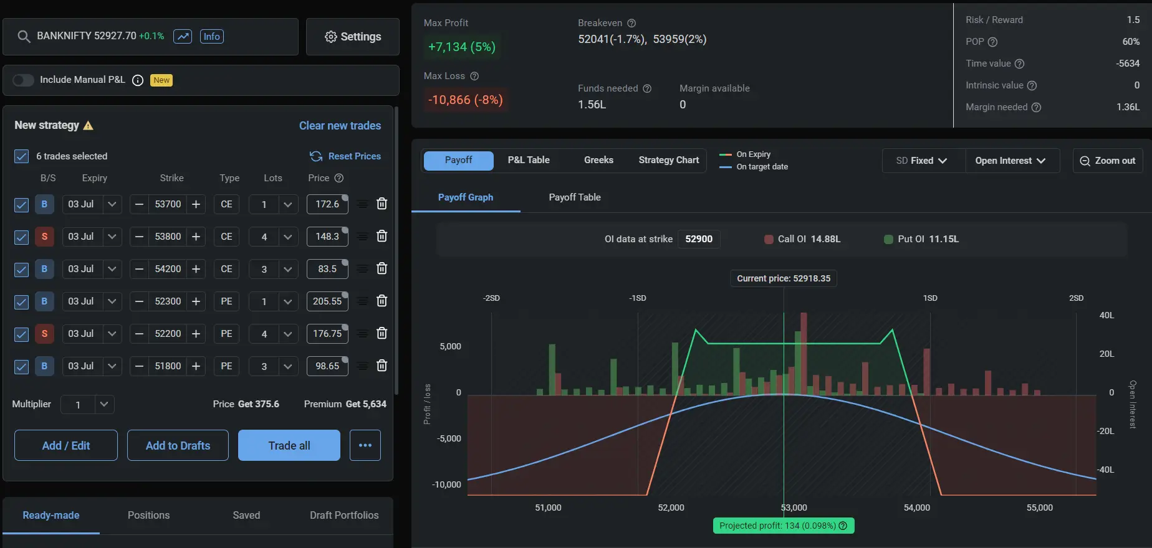Click the Time value help icon

pyautogui.click(x=1020, y=64)
